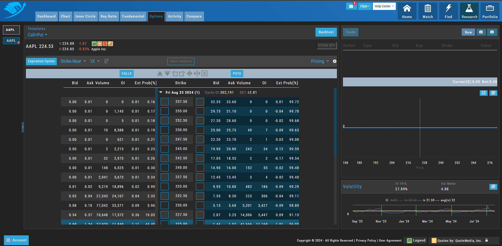
Task: Click the STOCK QTY button
Action: point(327,46)
